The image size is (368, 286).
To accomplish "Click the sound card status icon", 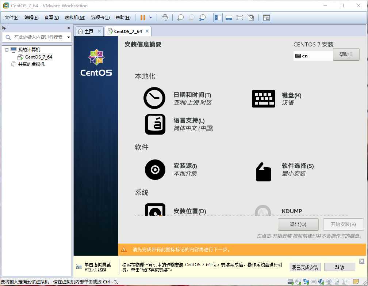I will click(321, 282).
